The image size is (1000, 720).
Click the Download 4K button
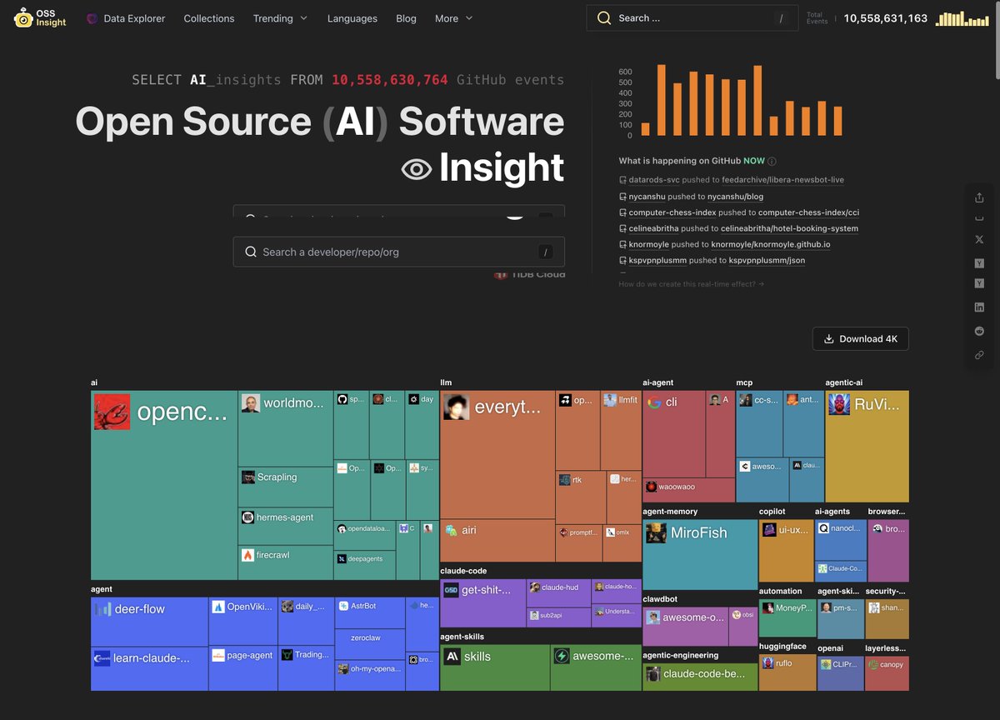click(x=861, y=339)
